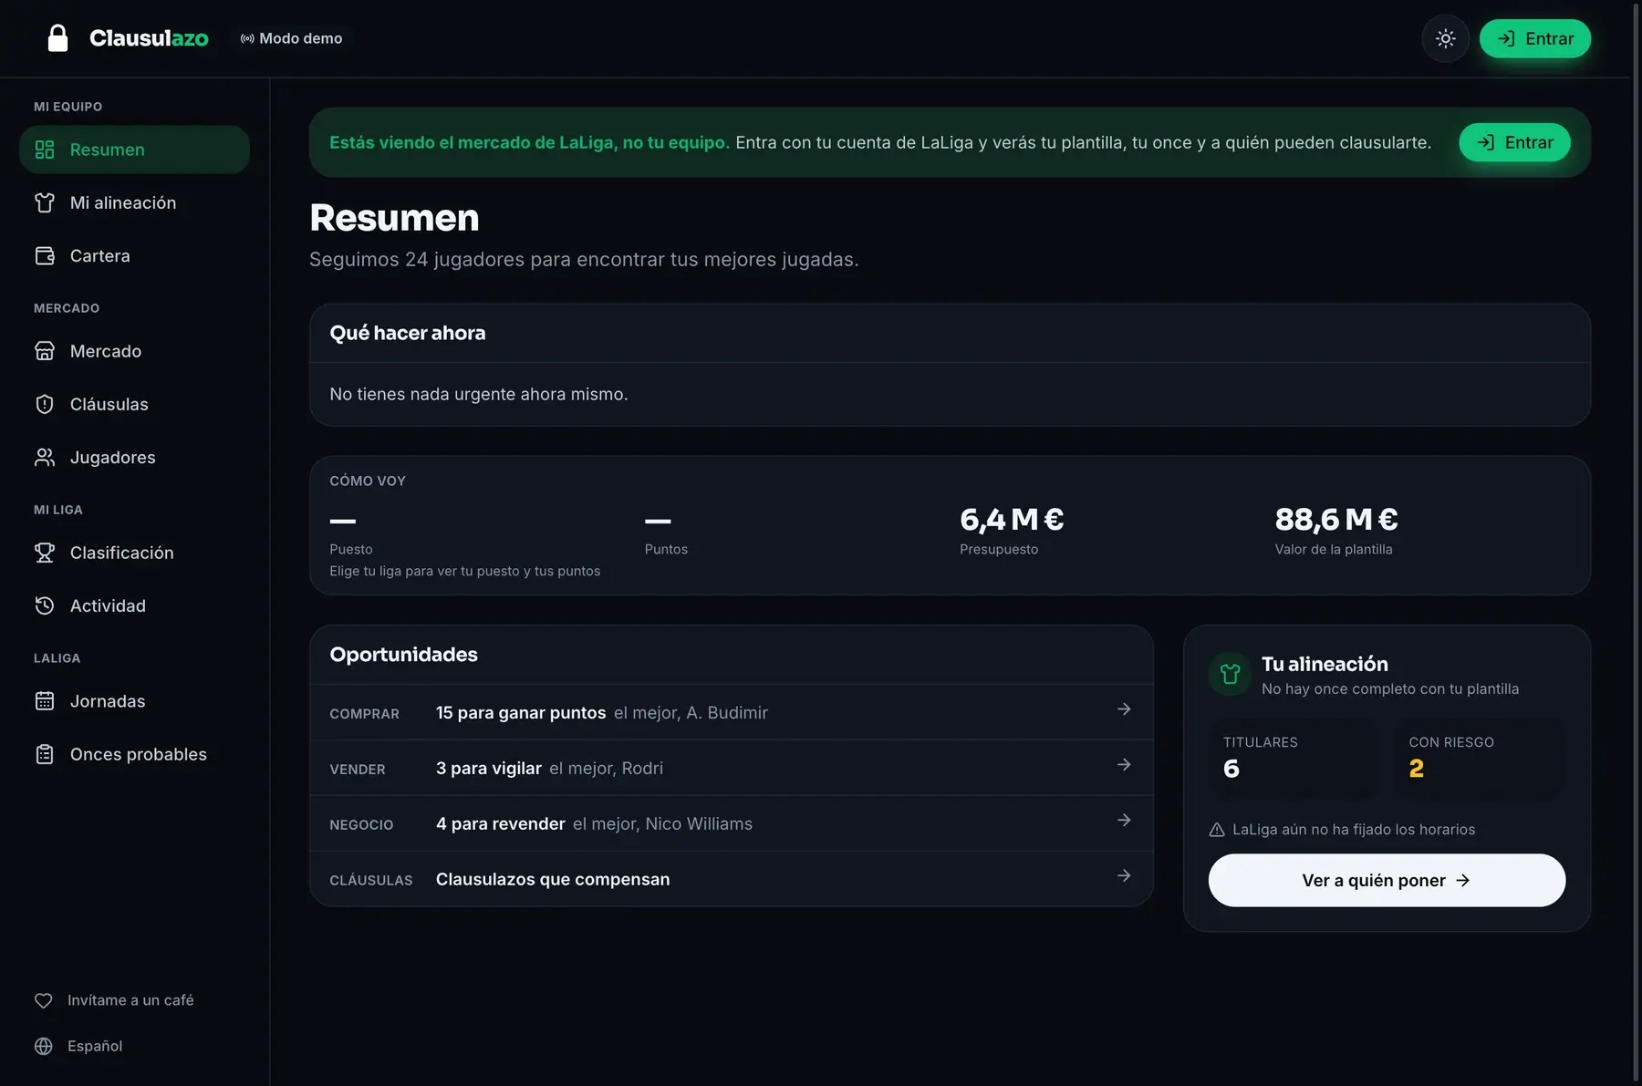Image resolution: width=1642 pixels, height=1086 pixels.
Task: Go to Clasificación menu label
Action: pos(122,553)
